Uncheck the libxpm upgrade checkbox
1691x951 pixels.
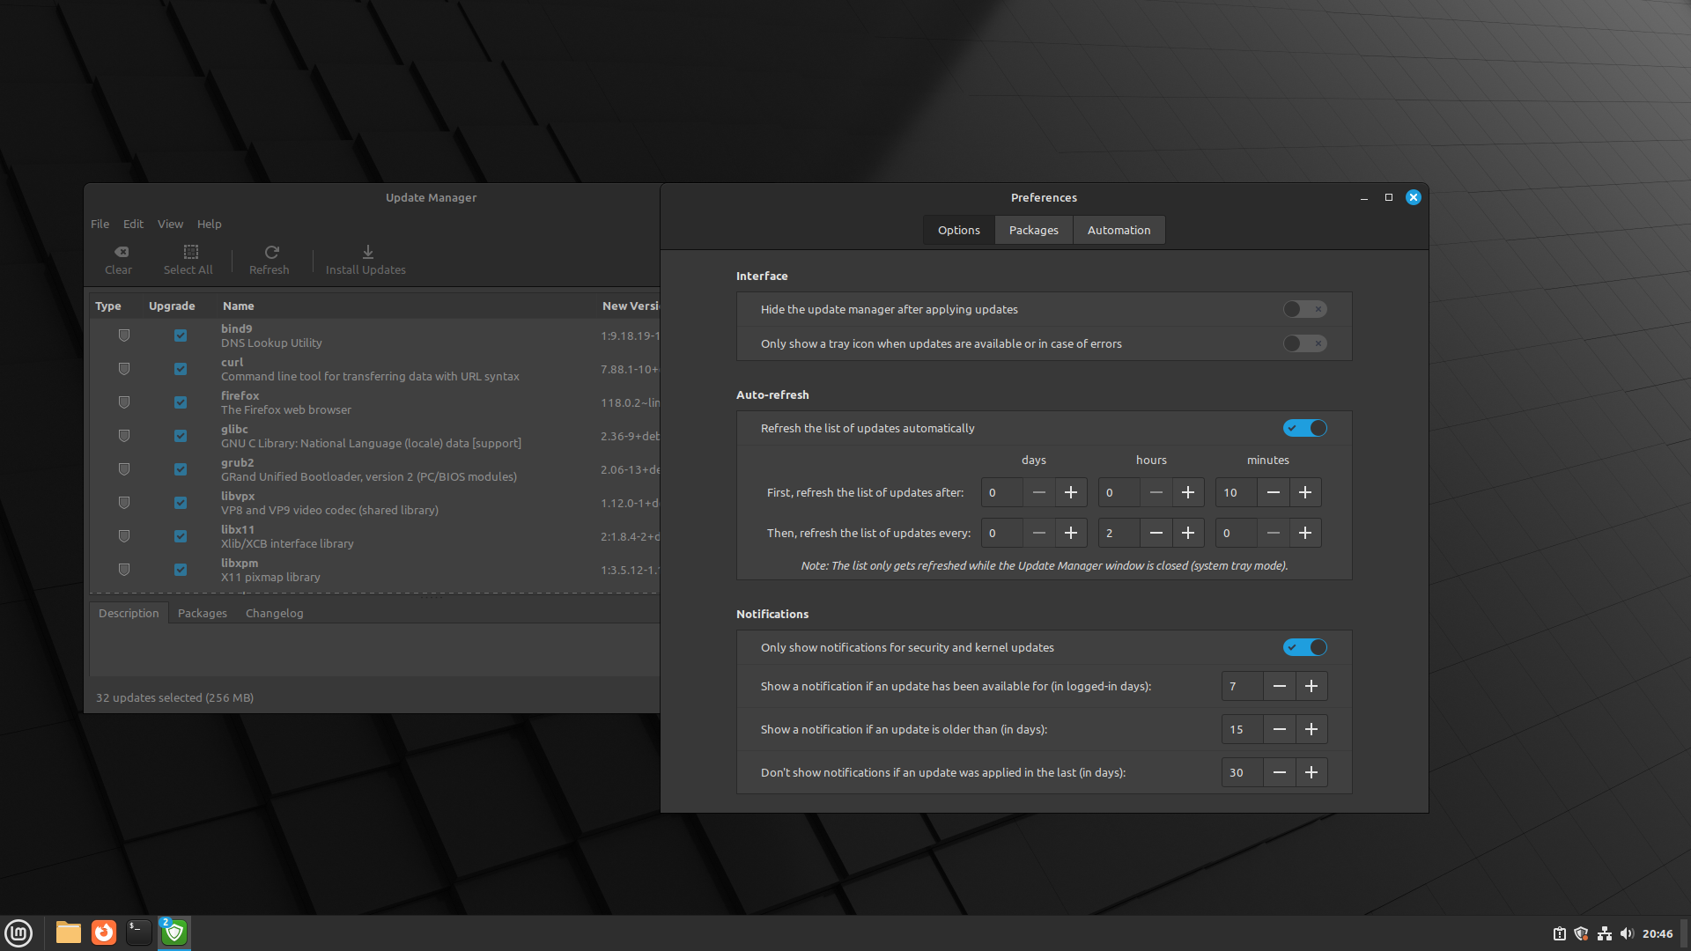(x=181, y=570)
